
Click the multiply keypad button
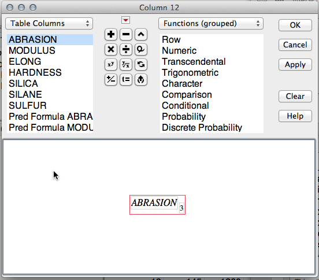111,50
